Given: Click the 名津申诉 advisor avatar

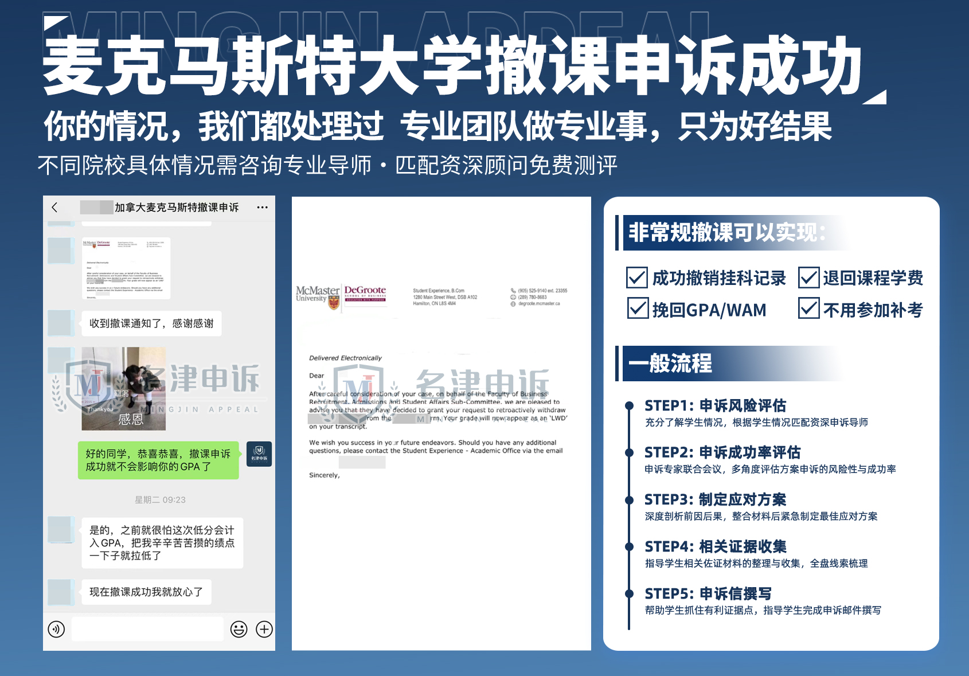Looking at the screenshot, I should 259,454.
